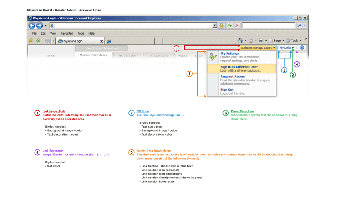Click the browser Forward arrow button

click(39, 26)
